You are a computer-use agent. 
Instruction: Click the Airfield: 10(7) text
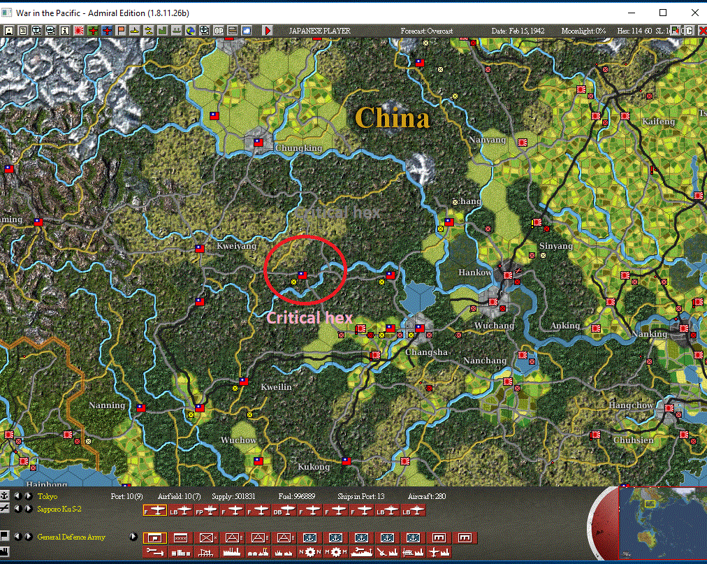point(180,496)
